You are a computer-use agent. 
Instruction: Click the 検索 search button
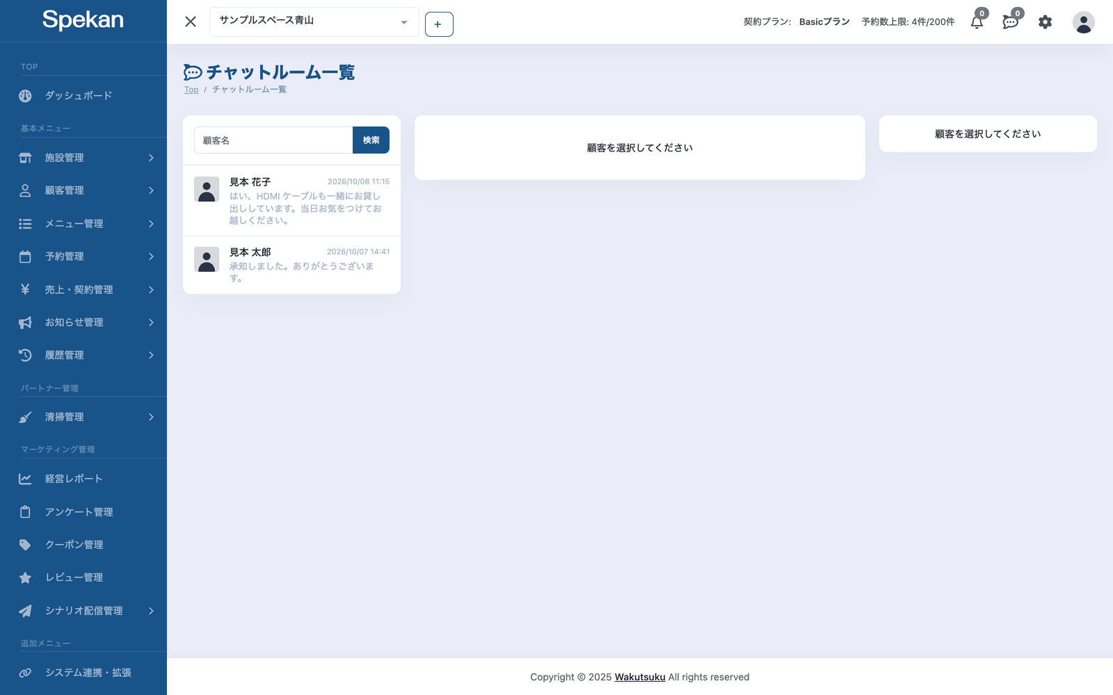(x=371, y=140)
